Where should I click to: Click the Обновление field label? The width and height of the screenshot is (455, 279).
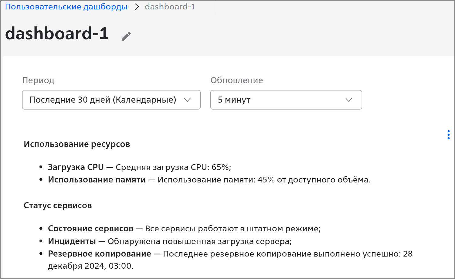[237, 80]
